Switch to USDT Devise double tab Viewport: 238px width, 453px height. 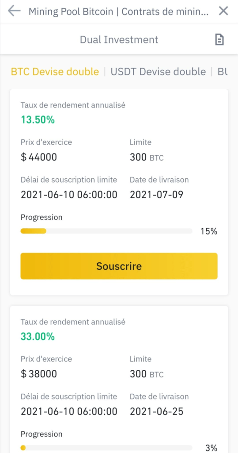pos(159,71)
